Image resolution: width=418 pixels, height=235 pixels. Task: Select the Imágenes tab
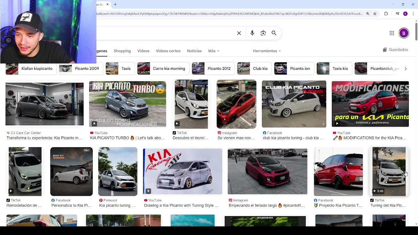102,51
